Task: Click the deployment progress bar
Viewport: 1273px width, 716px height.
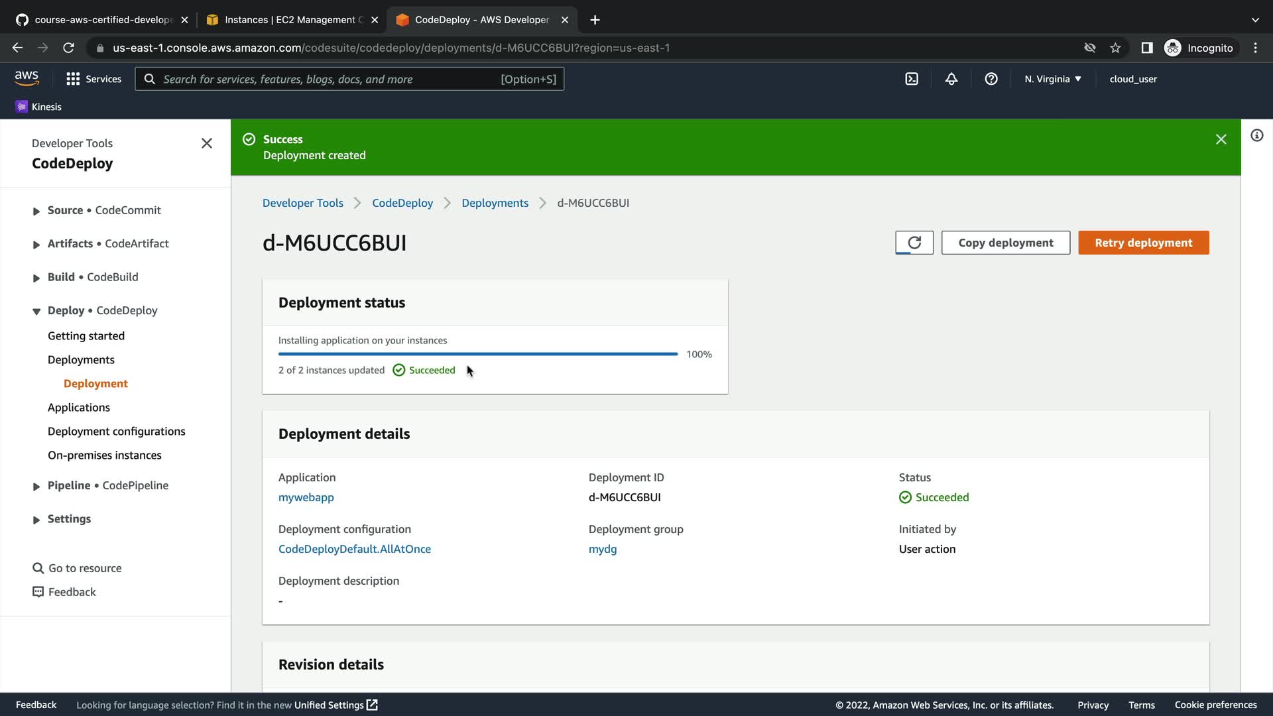Action: coord(477,354)
